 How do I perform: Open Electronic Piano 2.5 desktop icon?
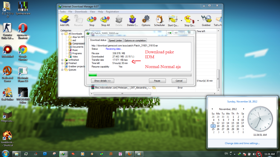[x=23, y=74]
